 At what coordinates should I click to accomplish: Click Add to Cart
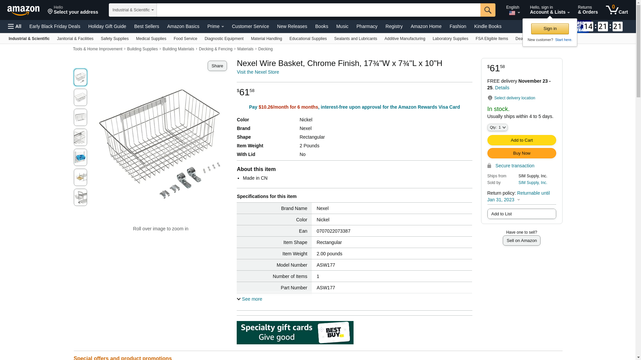point(521,140)
